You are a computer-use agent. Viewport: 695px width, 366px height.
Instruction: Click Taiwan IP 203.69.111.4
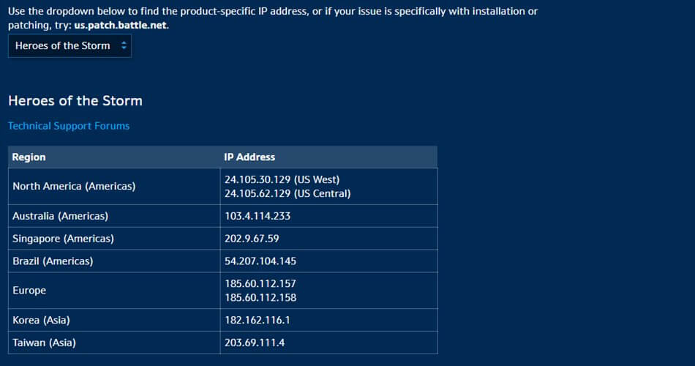255,343
